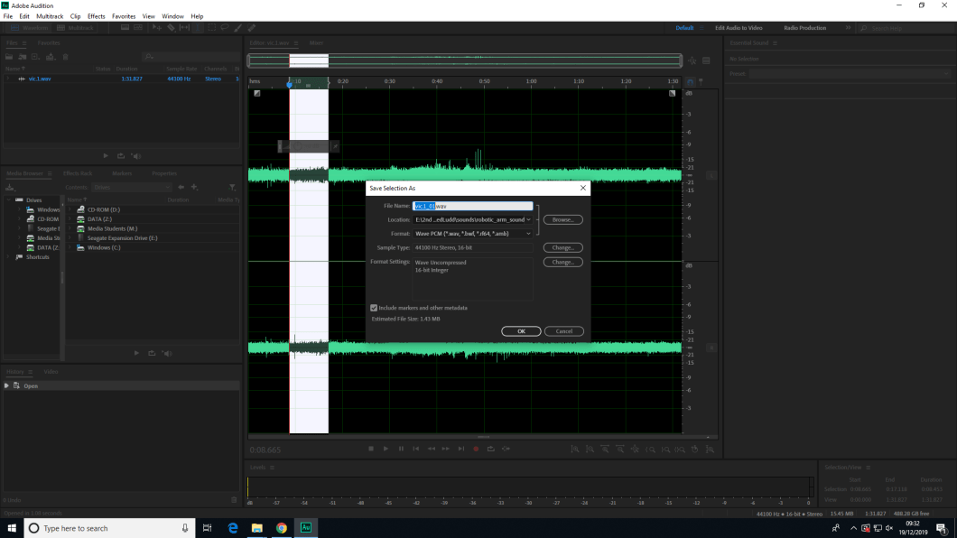Show Spectral Frequency Display icon
Screen dimensions: 957x538
click(x=125, y=27)
